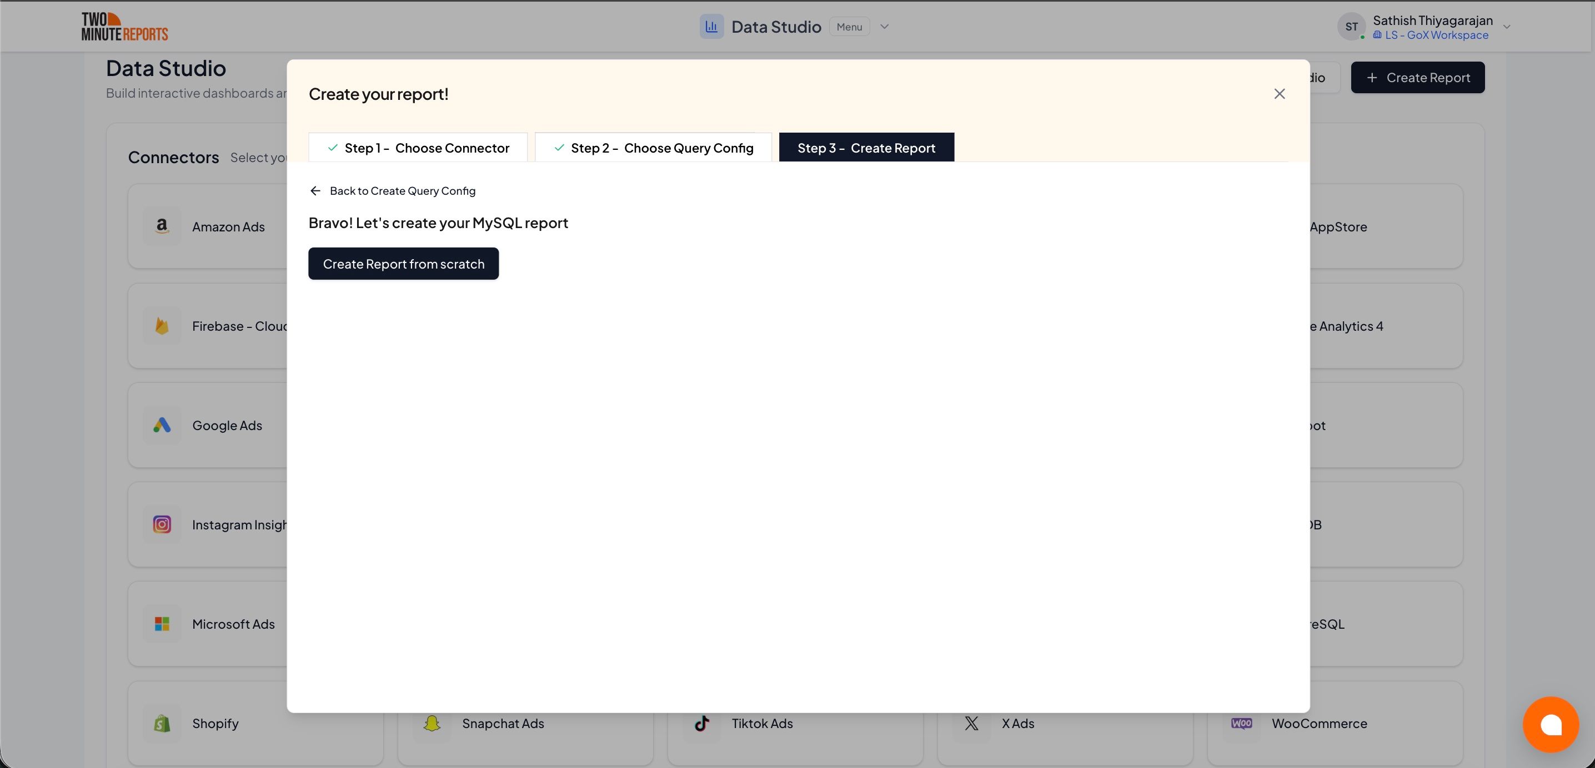
Task: Click the Tiktok Ads connector icon
Action: click(x=701, y=724)
